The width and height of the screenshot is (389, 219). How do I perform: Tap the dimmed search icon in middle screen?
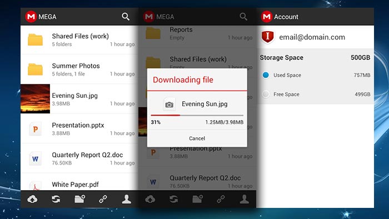[x=243, y=17]
